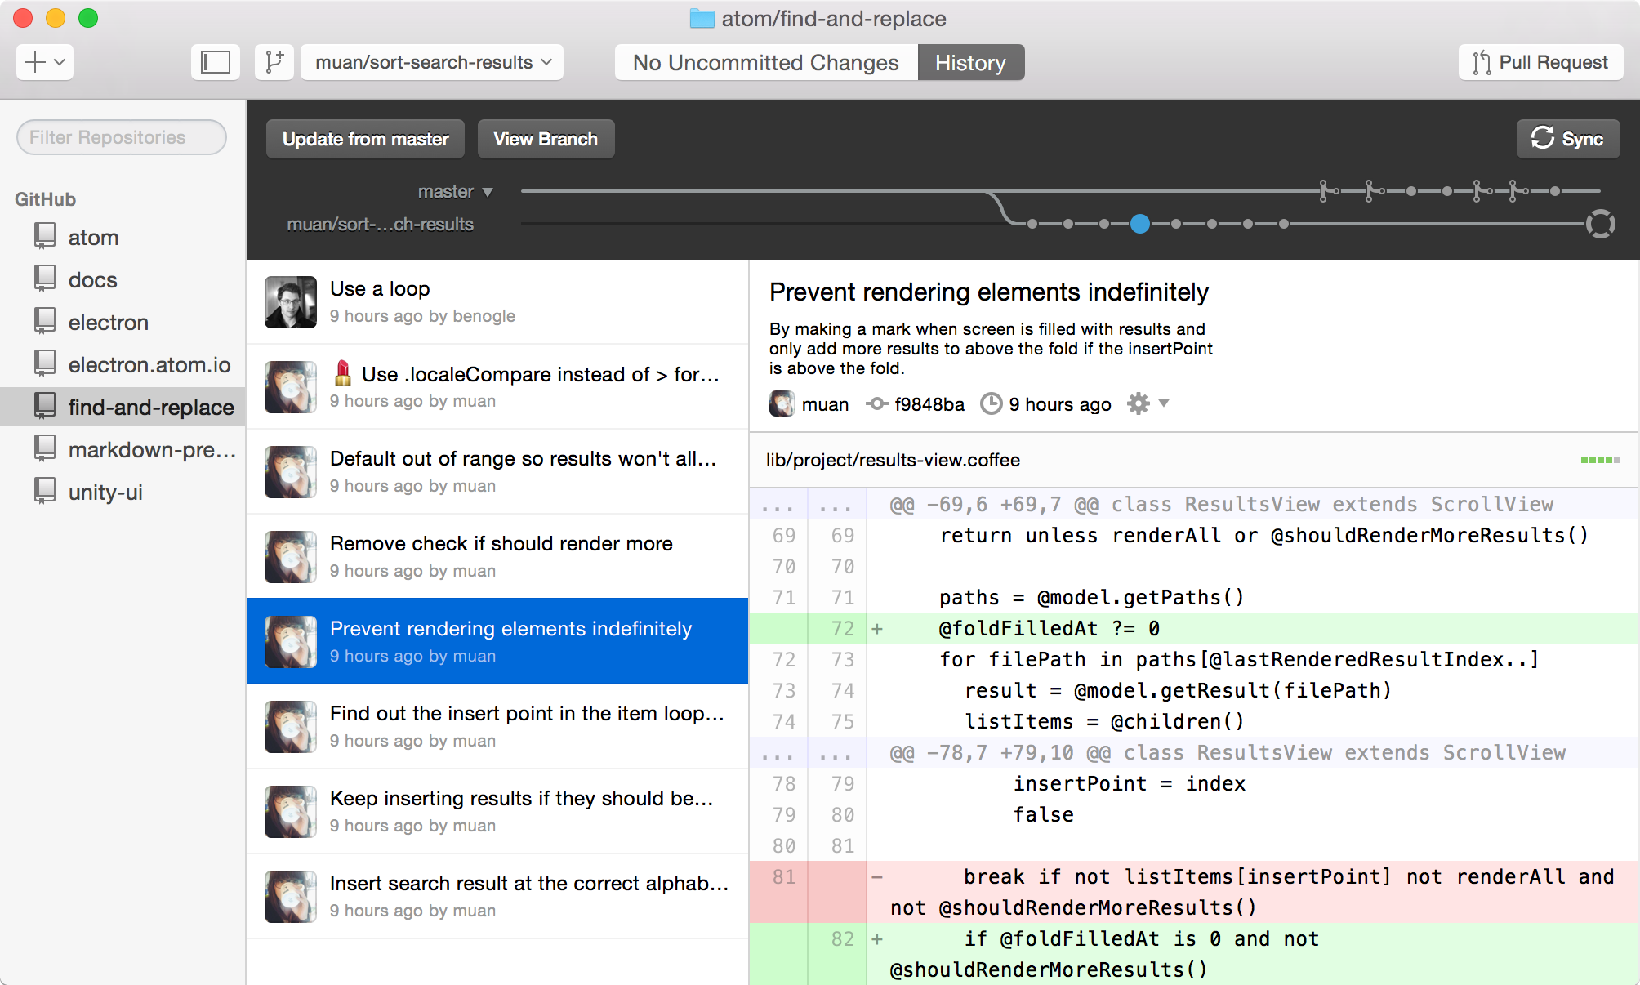Open the plus add repository dropdown
The image size is (1640, 985).
tap(45, 62)
